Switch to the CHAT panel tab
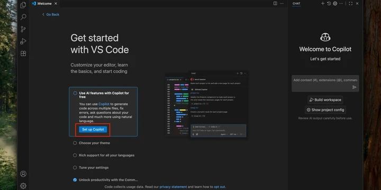The height and width of the screenshot is (190, 381). tap(296, 3)
